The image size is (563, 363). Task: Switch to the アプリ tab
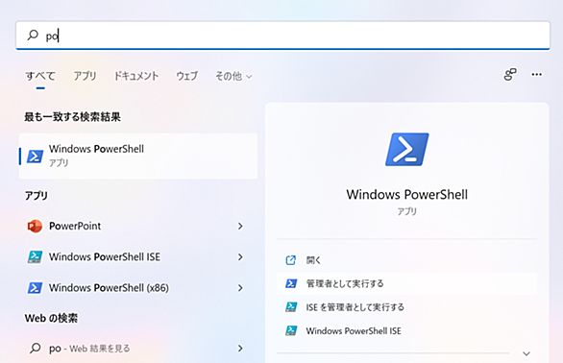86,76
